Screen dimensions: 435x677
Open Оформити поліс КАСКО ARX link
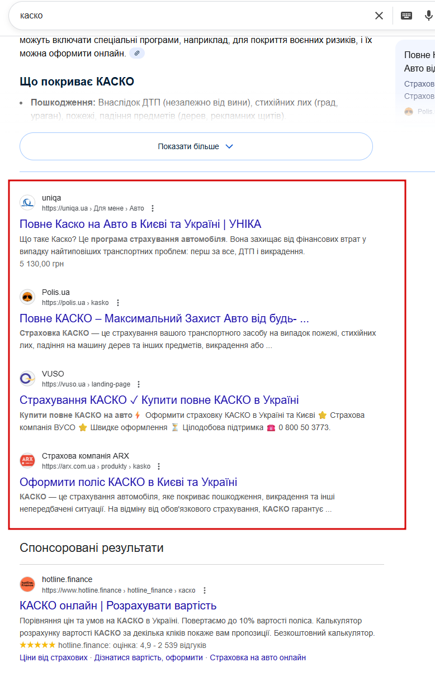tap(129, 482)
